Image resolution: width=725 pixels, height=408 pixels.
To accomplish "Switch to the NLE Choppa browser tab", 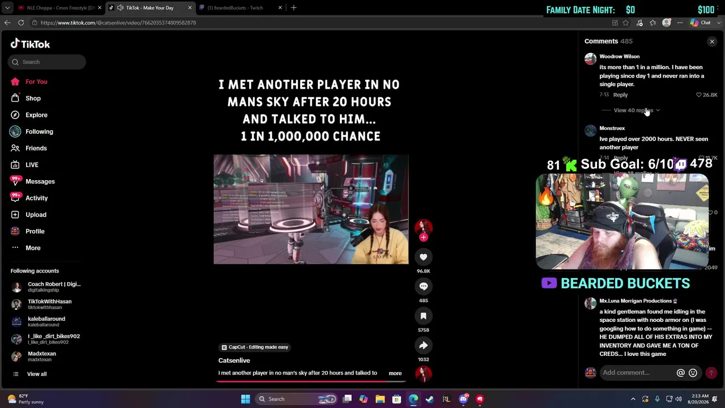I will coord(59,8).
